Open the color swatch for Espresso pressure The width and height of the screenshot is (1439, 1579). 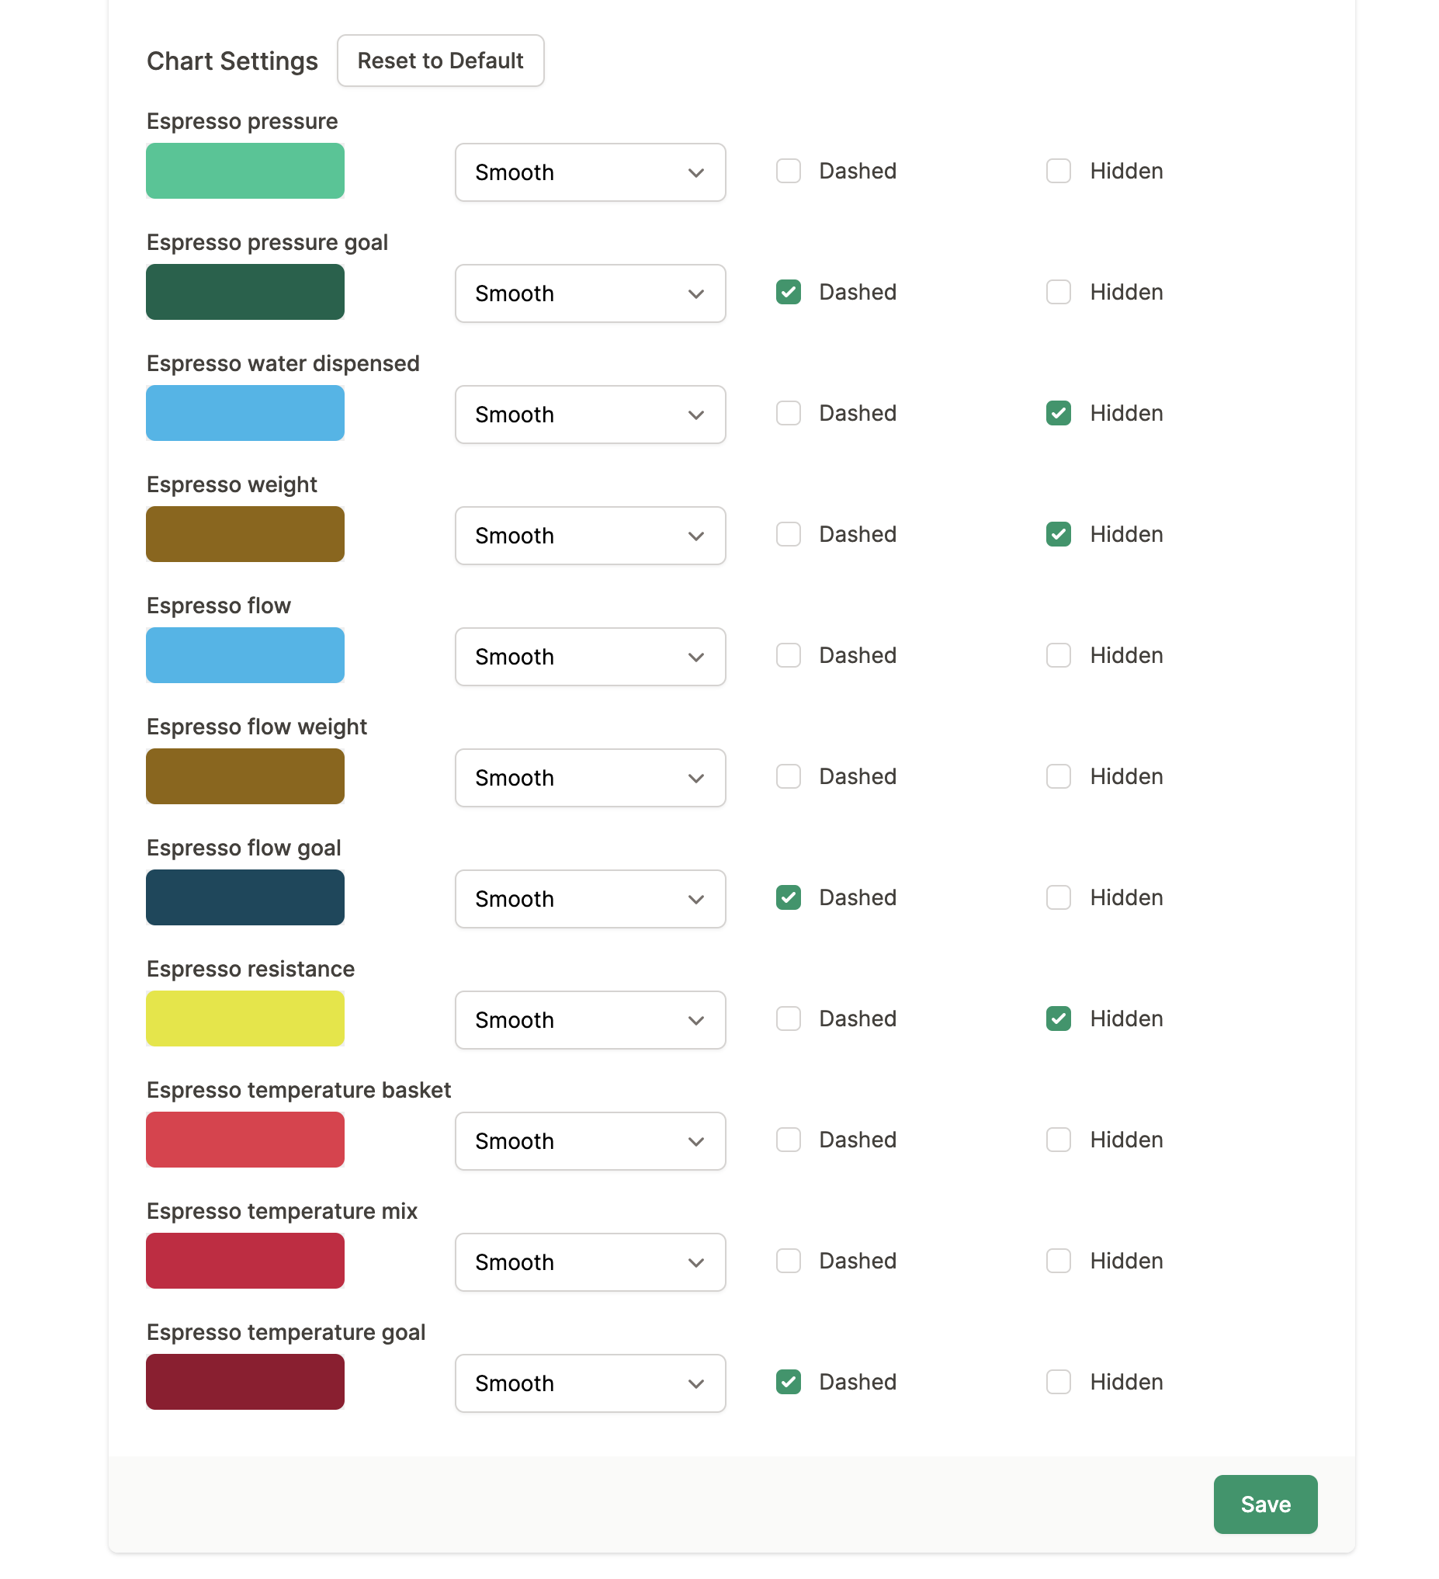(245, 171)
